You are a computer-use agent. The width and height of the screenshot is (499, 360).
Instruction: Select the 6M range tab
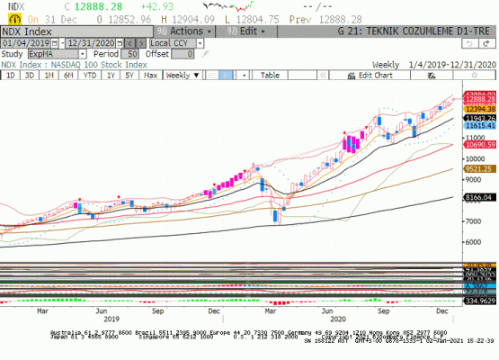[x=68, y=76]
